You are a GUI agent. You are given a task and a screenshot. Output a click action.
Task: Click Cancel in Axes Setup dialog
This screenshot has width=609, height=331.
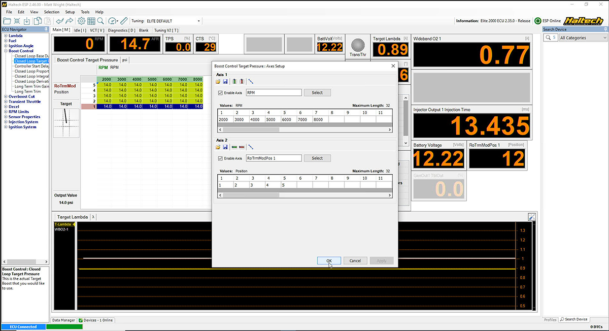click(355, 260)
